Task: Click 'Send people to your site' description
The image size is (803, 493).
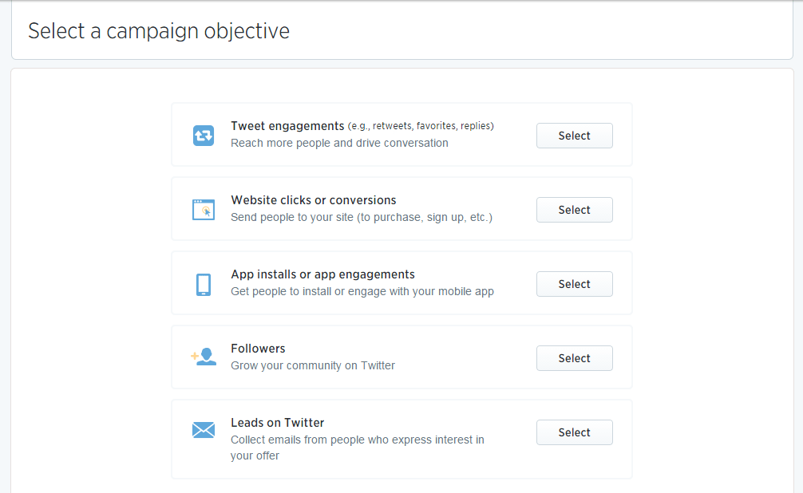Action: [x=362, y=217]
